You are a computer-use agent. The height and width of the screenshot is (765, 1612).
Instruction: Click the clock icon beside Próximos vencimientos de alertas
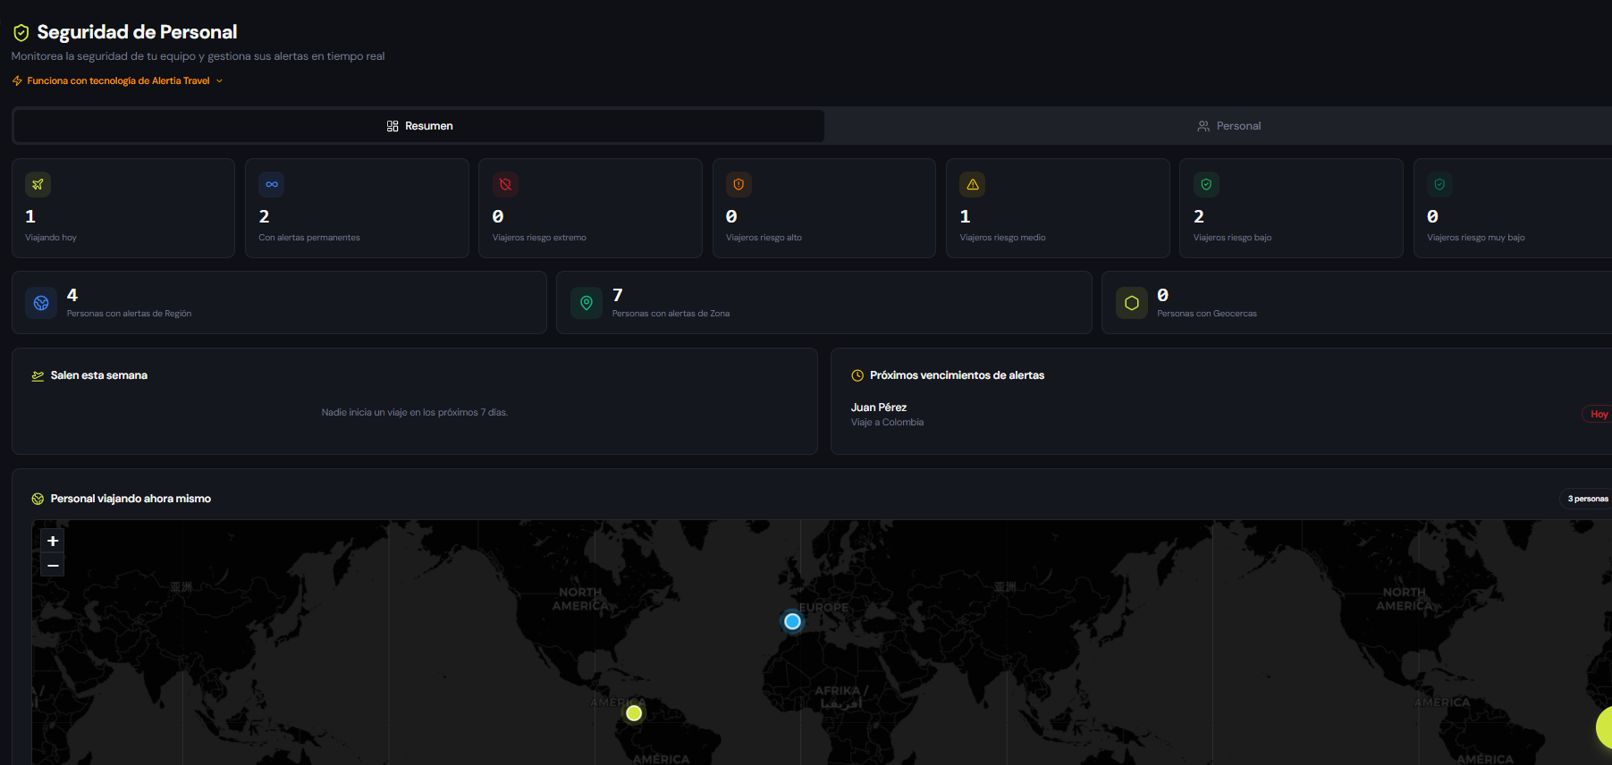pos(857,376)
